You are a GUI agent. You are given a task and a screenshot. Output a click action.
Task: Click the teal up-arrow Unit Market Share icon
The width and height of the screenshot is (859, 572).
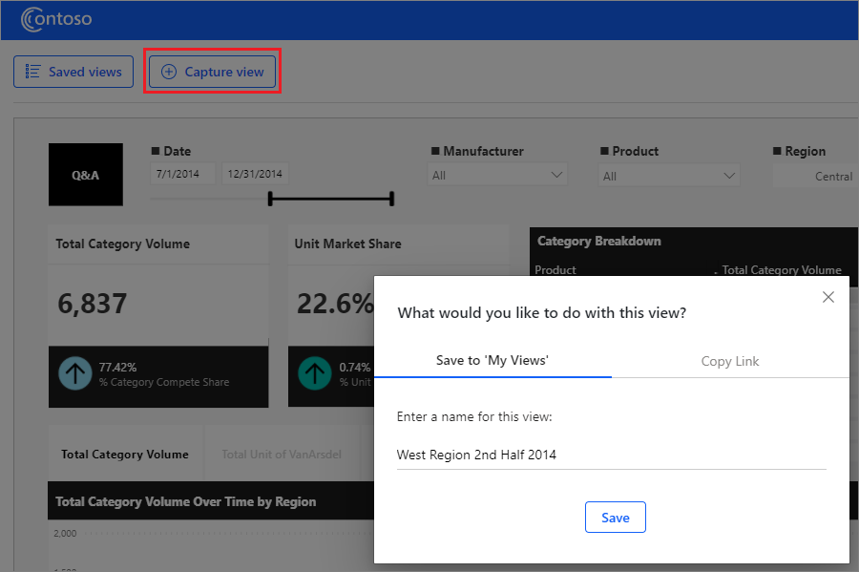(315, 373)
